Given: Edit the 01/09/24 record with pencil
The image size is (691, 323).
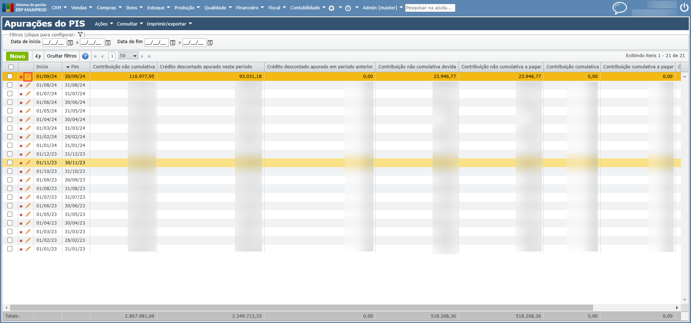Looking at the screenshot, I should [x=28, y=77].
